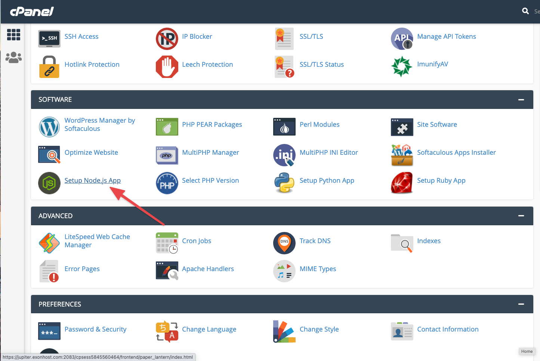Click the PHP PEAR Packages icon

tap(167, 127)
